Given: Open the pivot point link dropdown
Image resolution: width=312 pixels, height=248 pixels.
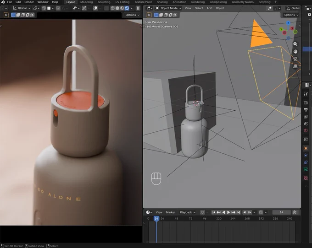Looking at the screenshot, I should coord(36,8).
